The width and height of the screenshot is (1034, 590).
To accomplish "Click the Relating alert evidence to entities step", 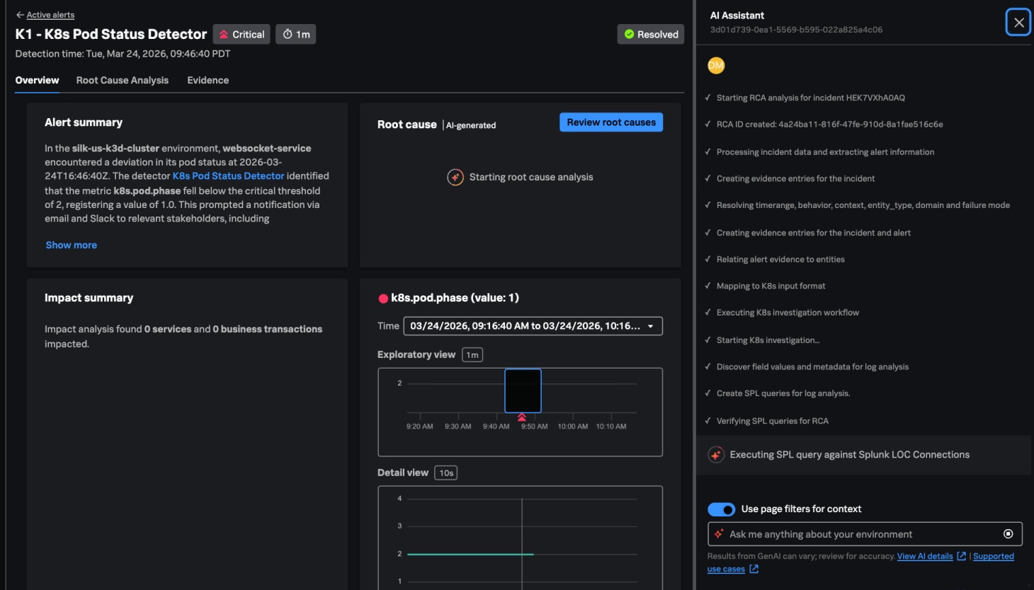I will click(780, 260).
